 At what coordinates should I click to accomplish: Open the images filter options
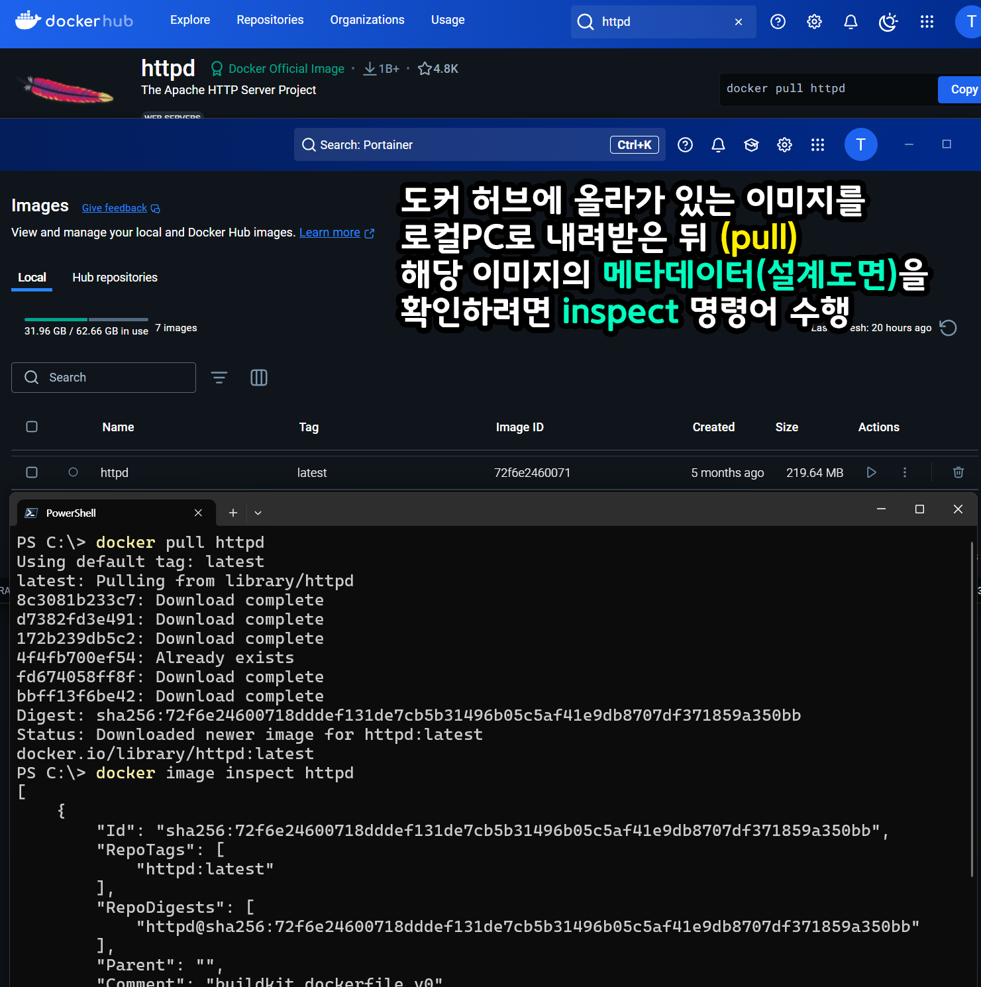pyautogui.click(x=219, y=378)
